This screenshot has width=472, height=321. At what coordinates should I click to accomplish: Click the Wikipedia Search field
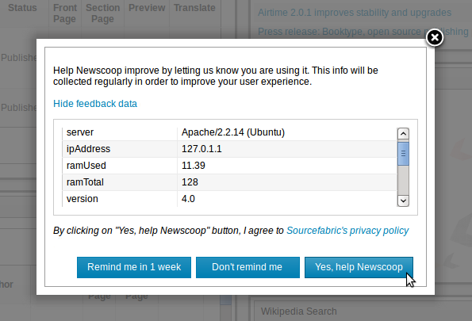coord(361,311)
